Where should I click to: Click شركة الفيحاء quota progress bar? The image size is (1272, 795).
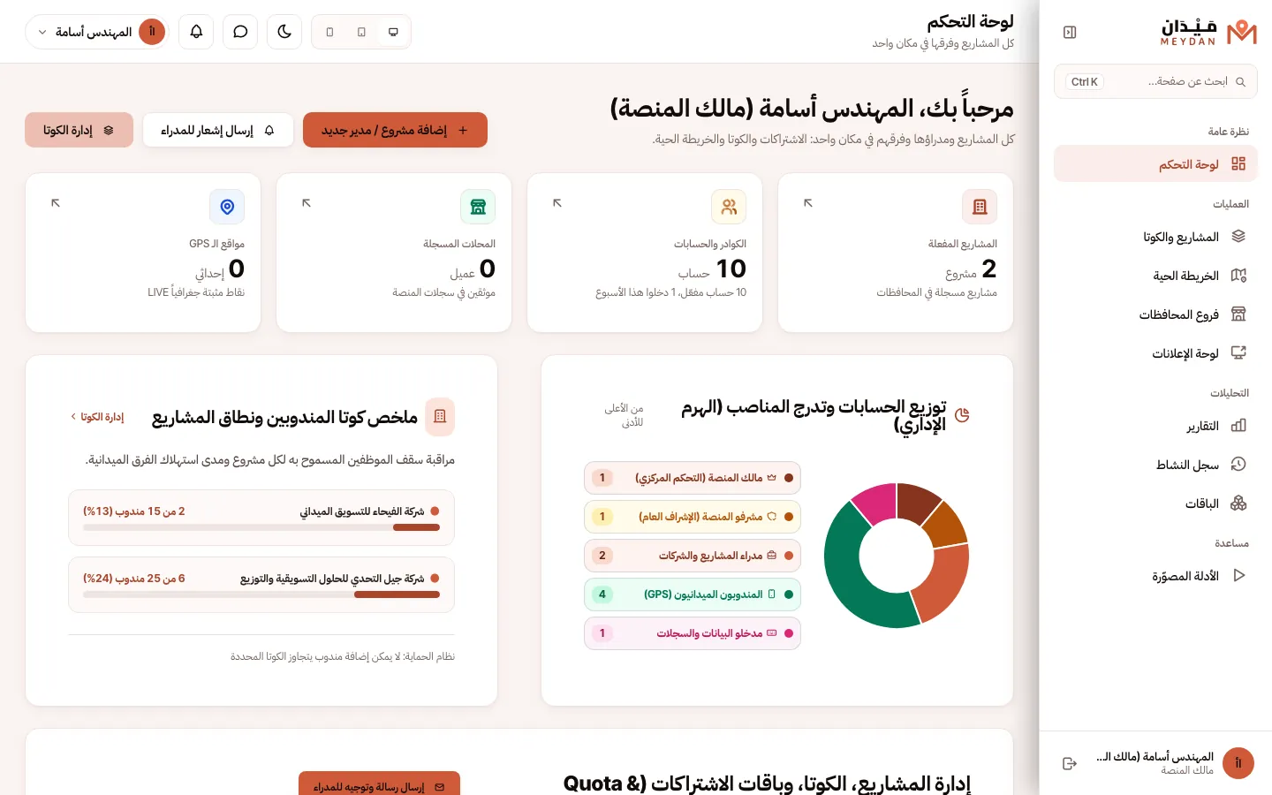(261, 527)
